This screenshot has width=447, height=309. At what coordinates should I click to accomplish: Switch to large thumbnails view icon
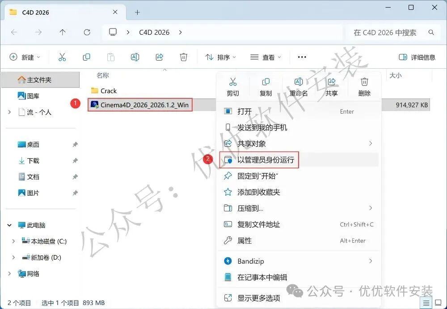pyautogui.click(x=438, y=303)
